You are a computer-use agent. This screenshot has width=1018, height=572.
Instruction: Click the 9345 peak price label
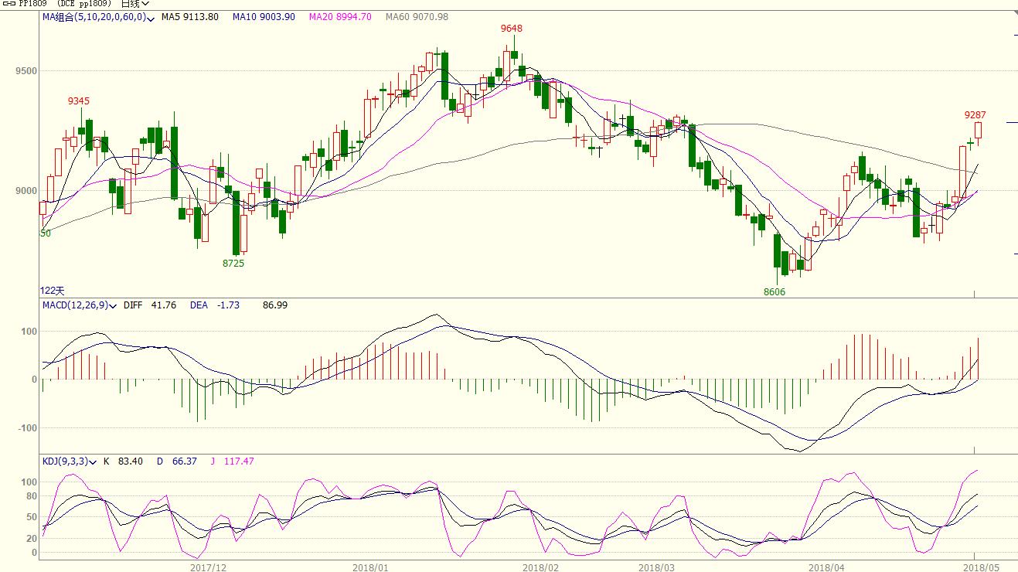78,101
